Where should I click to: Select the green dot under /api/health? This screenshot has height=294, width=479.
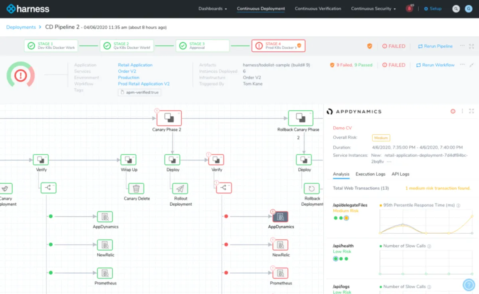point(336,259)
